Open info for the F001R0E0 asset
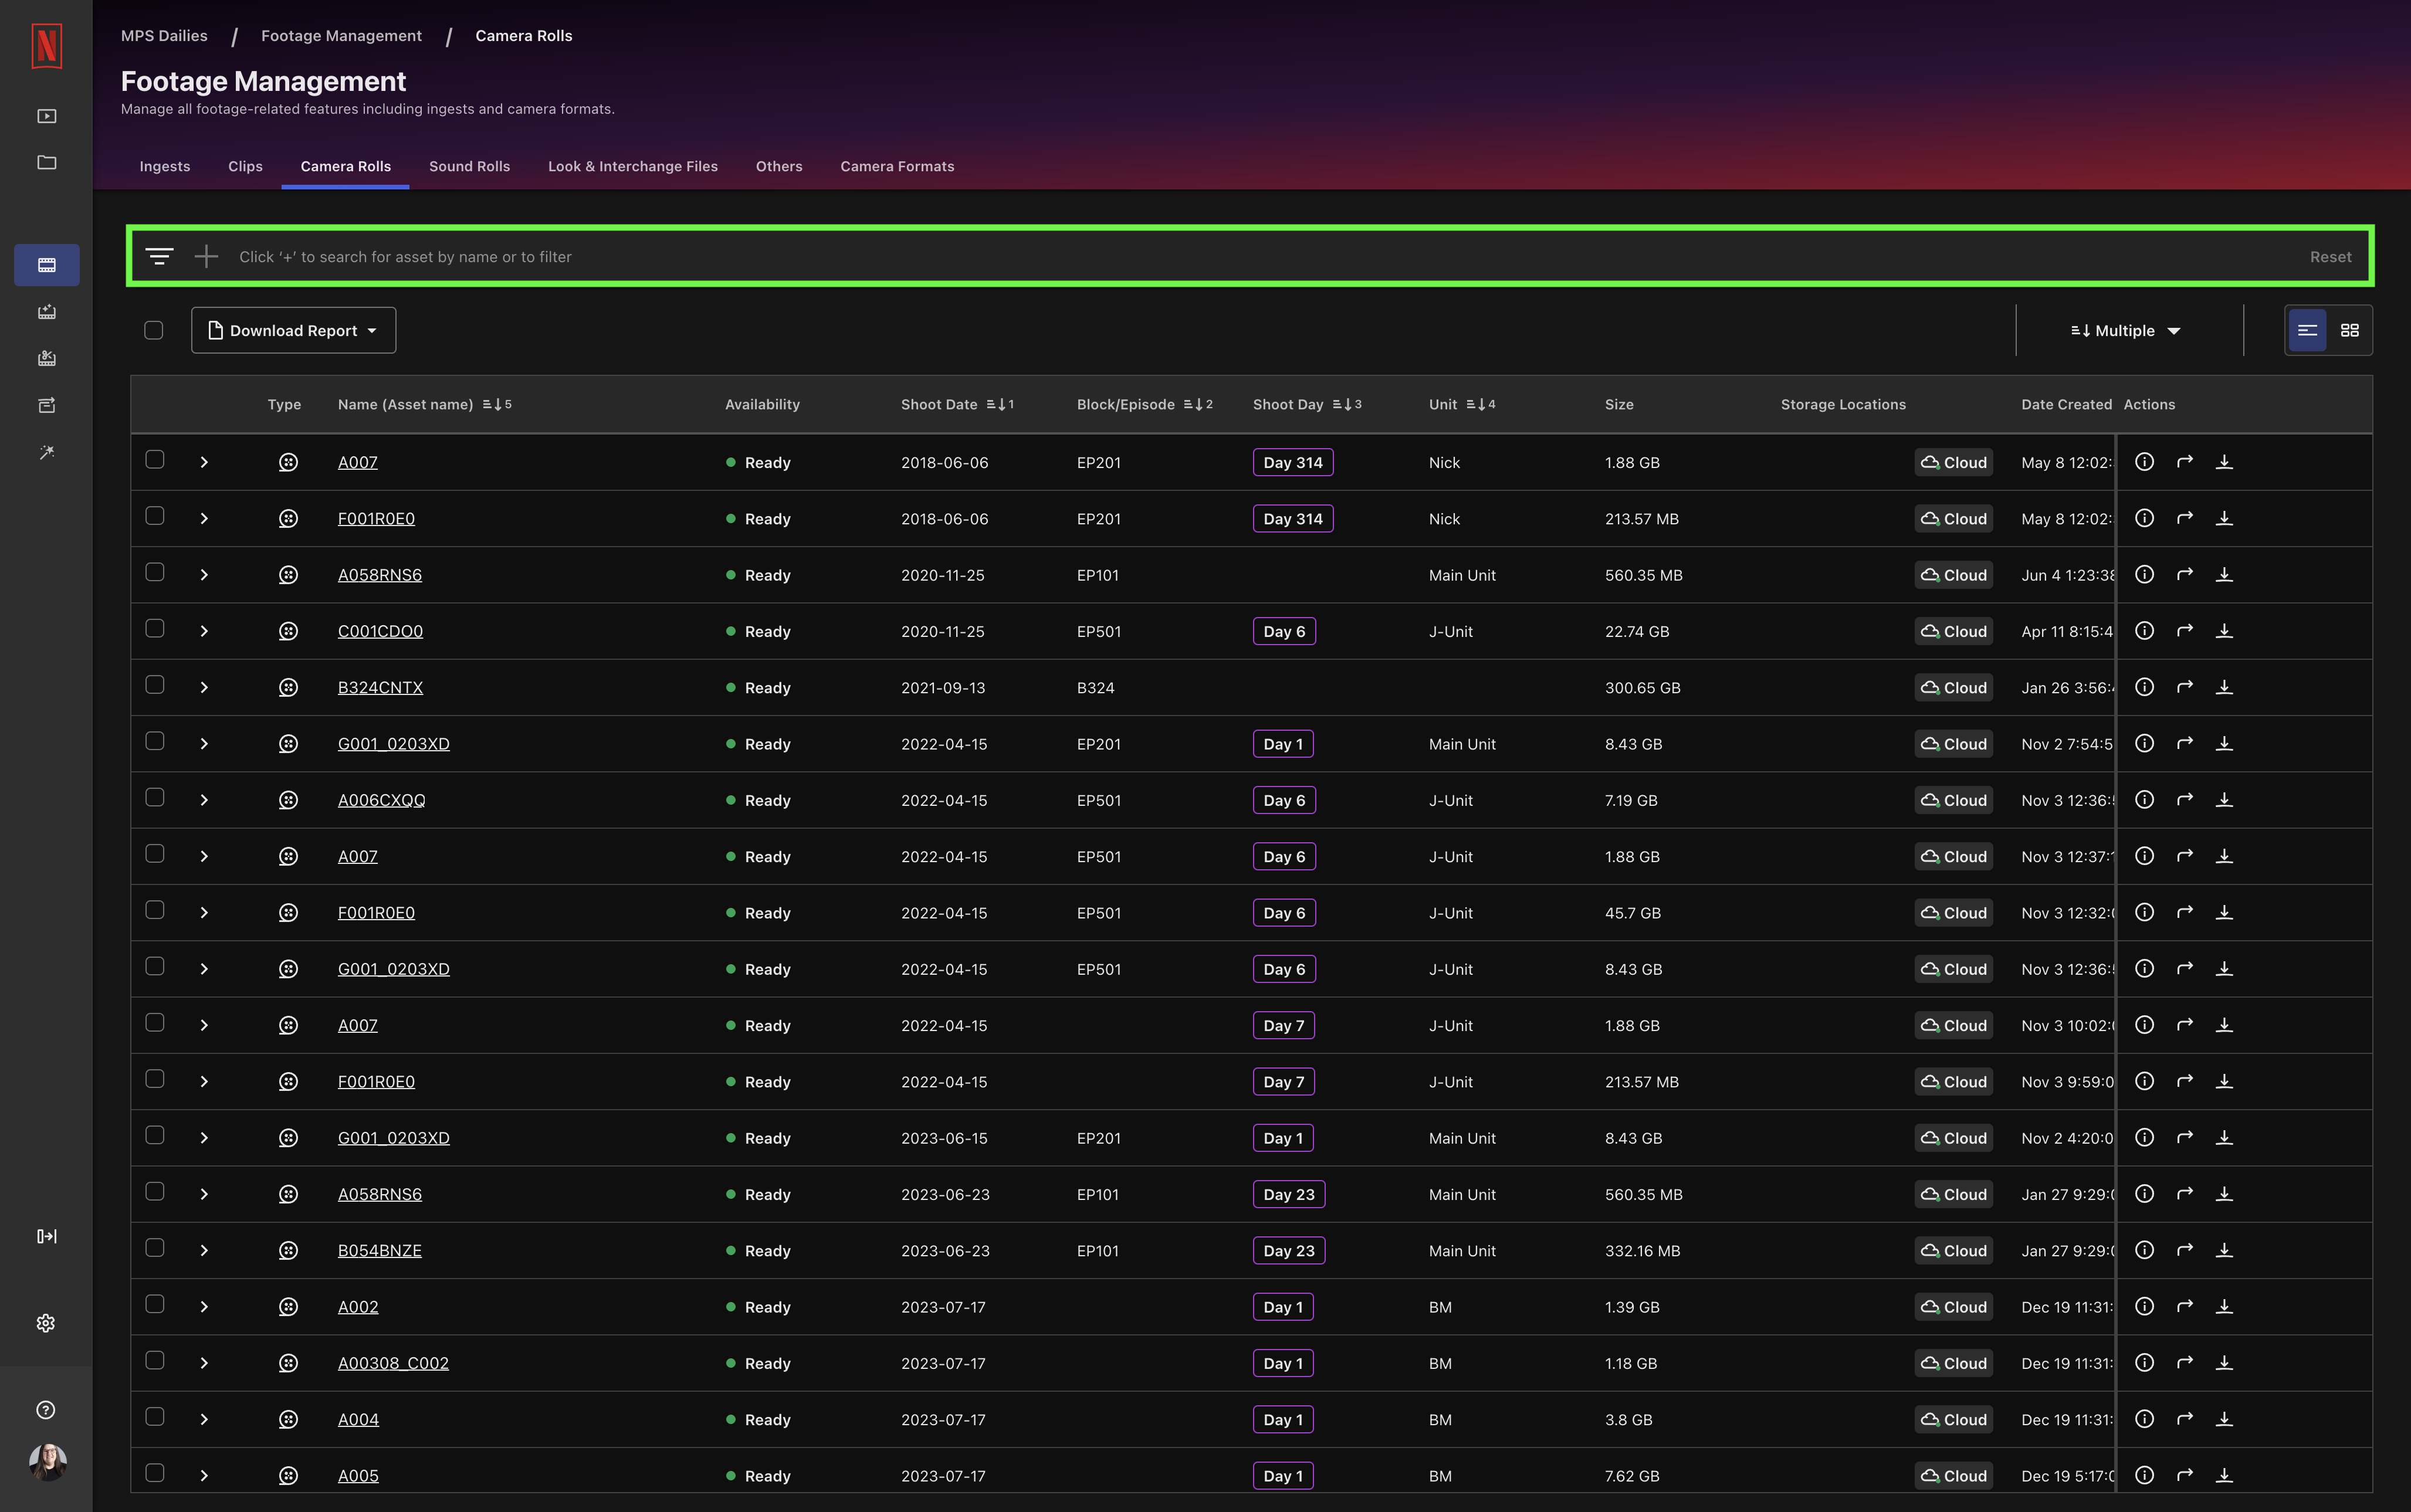The width and height of the screenshot is (2411, 1512). [x=2144, y=518]
